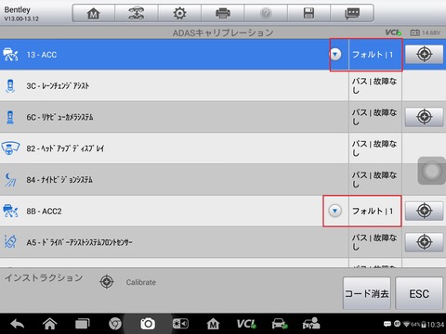
Task: Click the 6C rear camera icon
Action: click(10, 117)
